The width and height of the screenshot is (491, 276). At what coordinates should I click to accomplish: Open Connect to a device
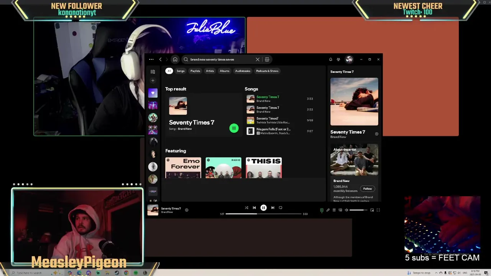point(340,210)
